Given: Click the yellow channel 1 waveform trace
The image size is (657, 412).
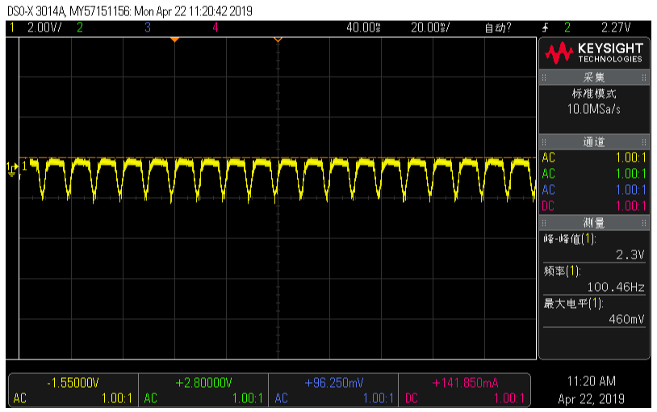Looking at the screenshot, I should click(x=278, y=179).
